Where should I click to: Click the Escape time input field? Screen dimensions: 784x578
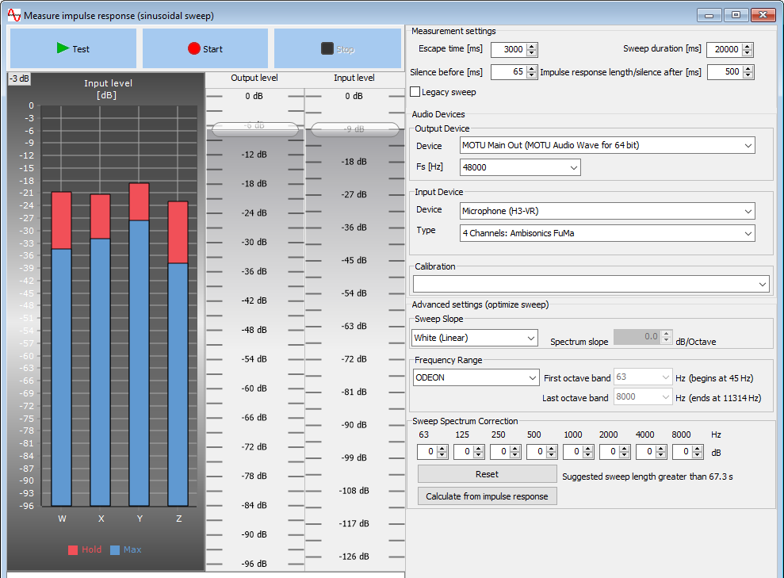pos(508,49)
